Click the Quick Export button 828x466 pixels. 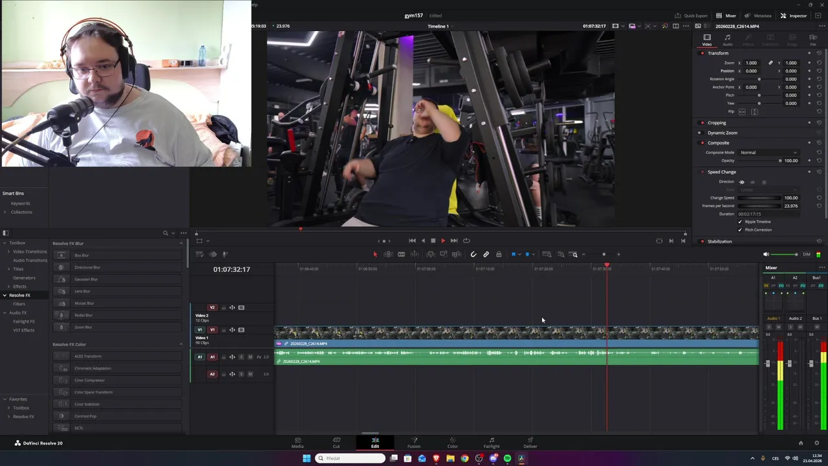pos(691,16)
